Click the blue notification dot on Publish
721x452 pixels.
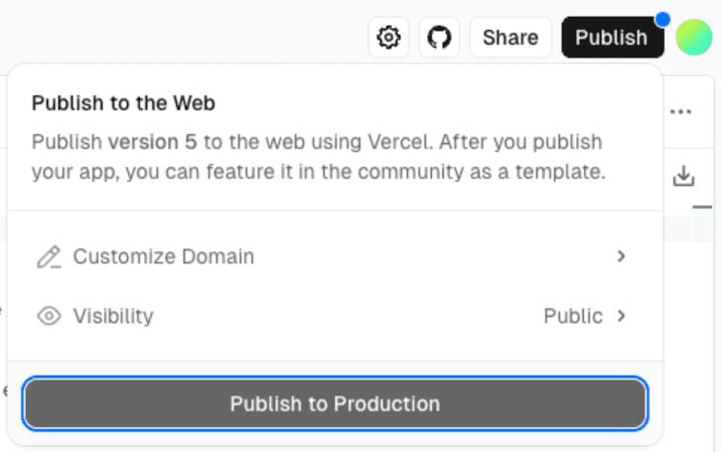point(662,19)
